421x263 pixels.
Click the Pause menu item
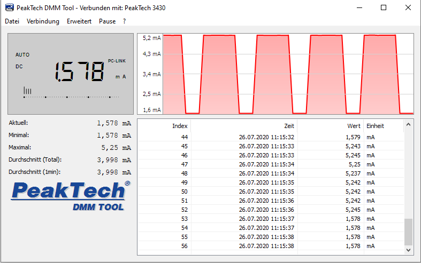[x=107, y=21]
